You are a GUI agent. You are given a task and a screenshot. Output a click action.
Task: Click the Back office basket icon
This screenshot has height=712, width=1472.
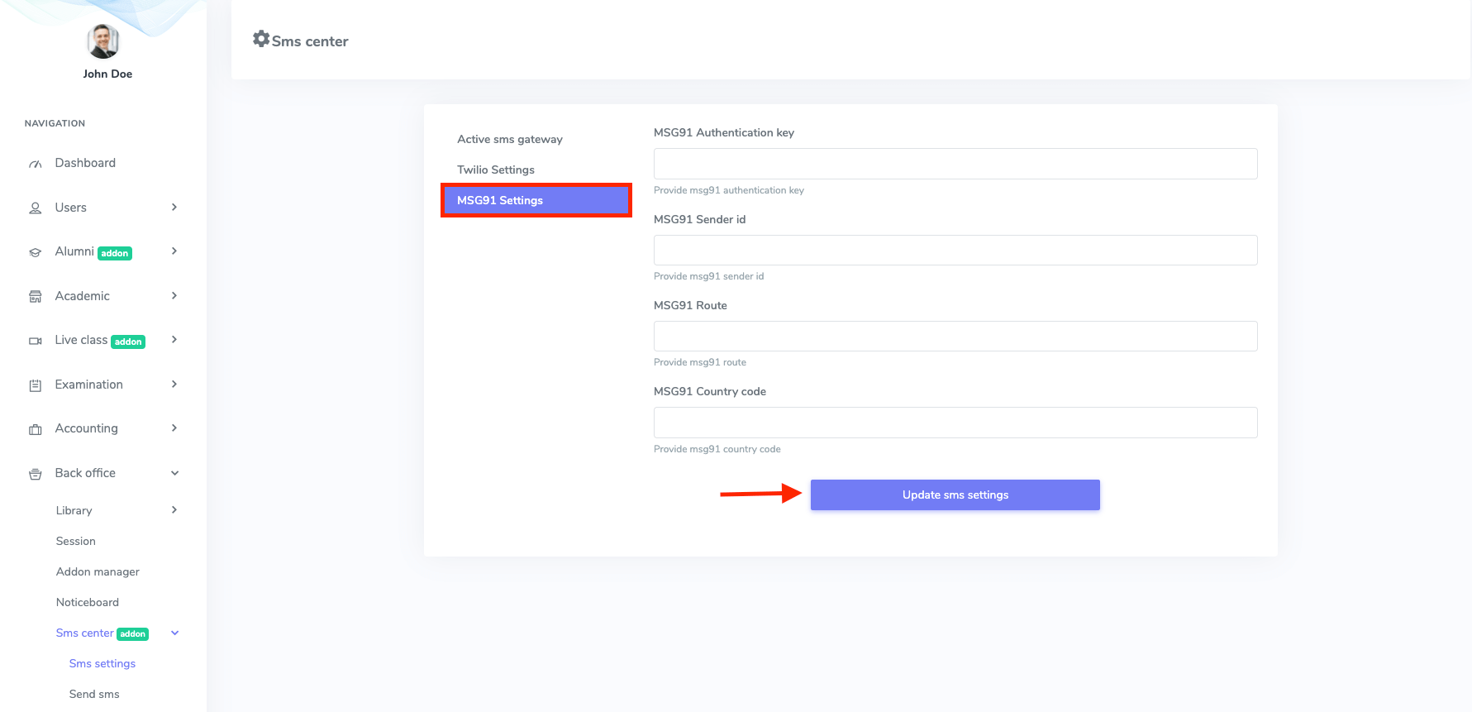click(35, 474)
